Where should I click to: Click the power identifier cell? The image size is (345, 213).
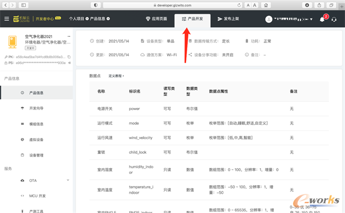134,109
